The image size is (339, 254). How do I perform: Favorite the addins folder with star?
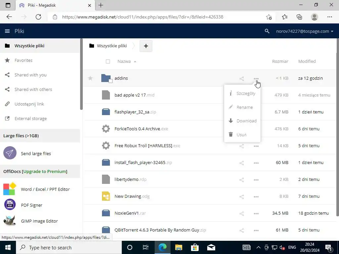tap(90, 78)
